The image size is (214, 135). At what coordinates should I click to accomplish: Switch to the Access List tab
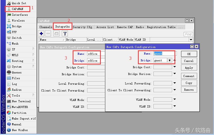[x=105, y=27]
